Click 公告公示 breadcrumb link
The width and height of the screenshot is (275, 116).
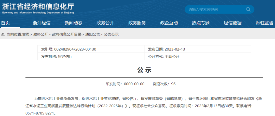pyautogui.click(x=111, y=35)
